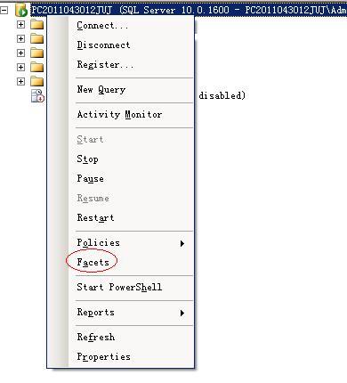Viewport: 347px width, 383px height.
Task: Open the Policies submenu arrow
Action: tap(182, 243)
